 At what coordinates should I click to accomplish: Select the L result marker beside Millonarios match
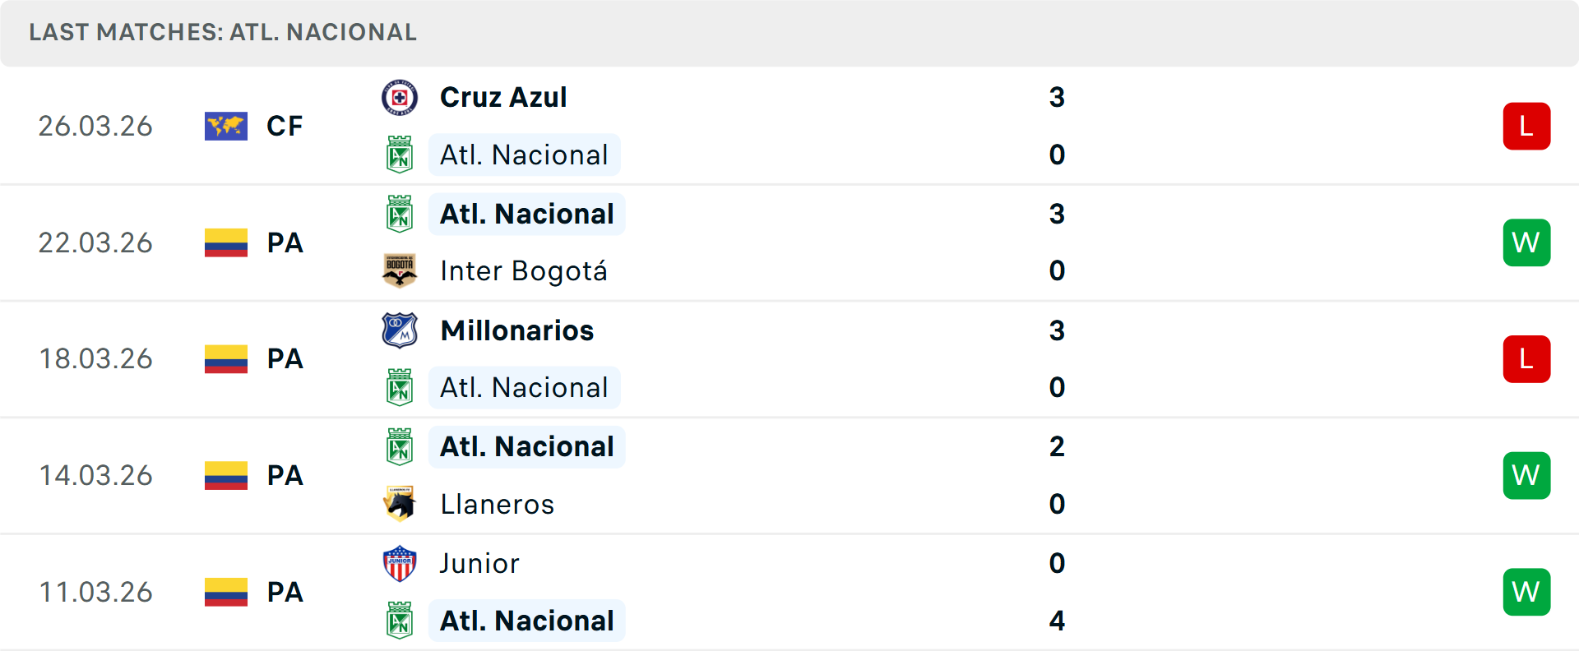1527,359
